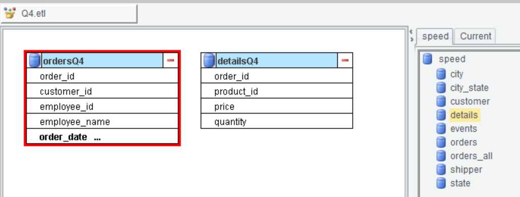Screen dimensions: 520x197
Task: Click the events table icon in tree
Action: click(441, 128)
